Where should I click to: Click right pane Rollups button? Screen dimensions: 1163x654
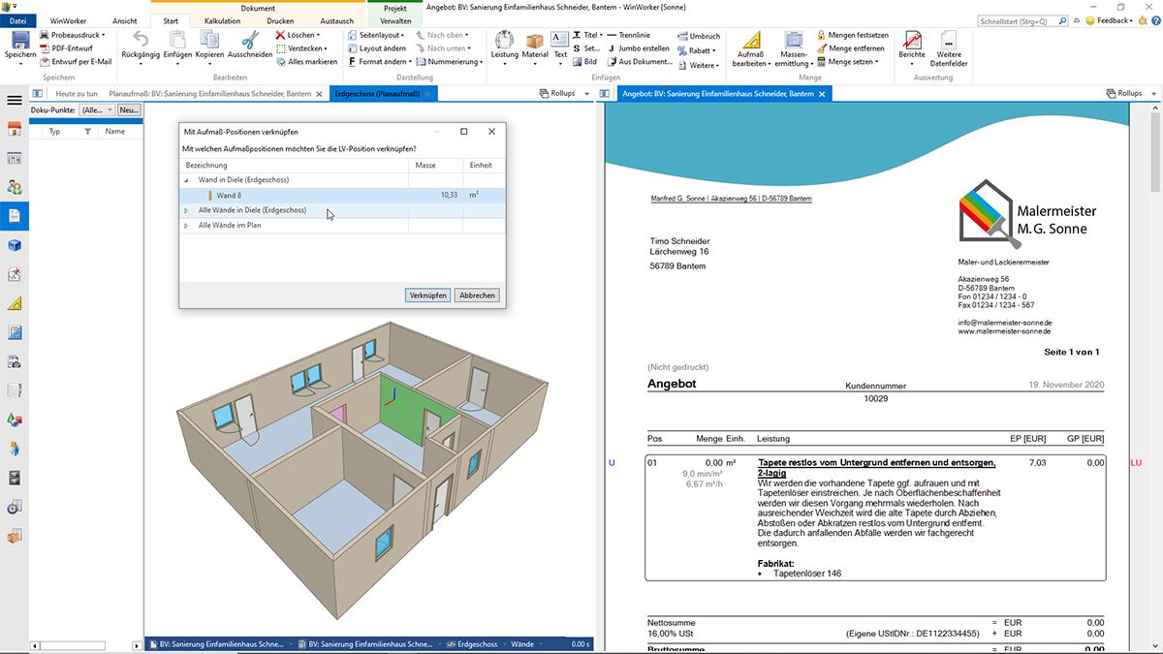1124,93
